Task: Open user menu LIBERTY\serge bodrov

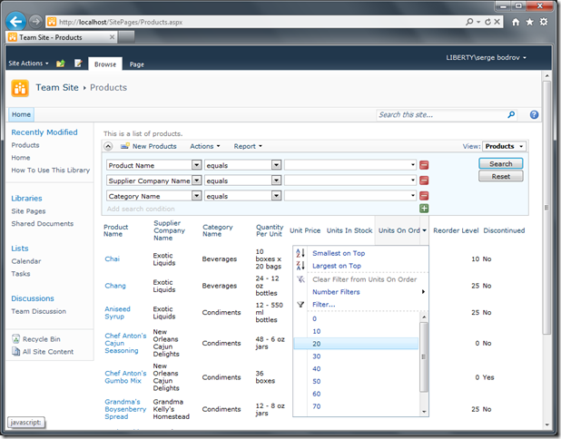Action: tap(486, 57)
